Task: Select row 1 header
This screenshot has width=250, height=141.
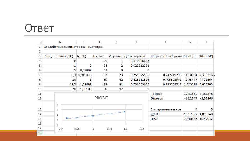Action: 40,47
